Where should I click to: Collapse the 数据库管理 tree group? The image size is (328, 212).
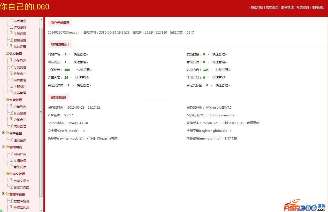tap(3, 194)
